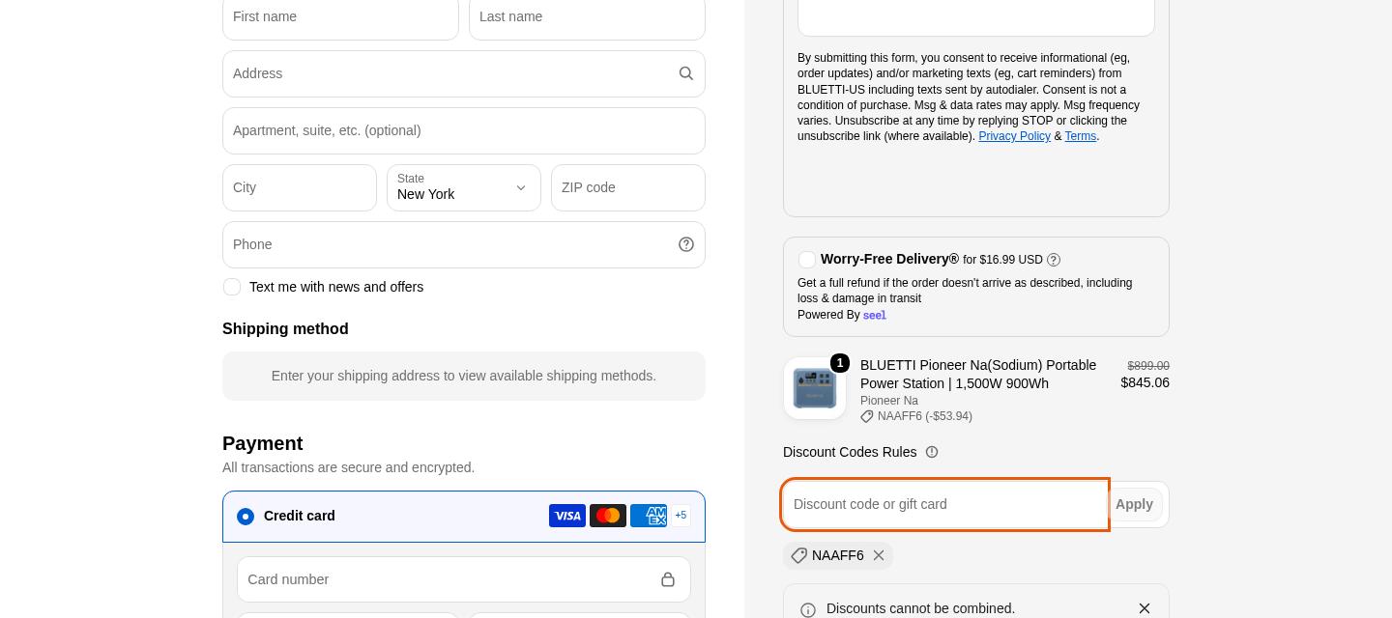The image size is (1392, 618).
Task: Enable Worry-Free Delivery checkbox
Action: coord(807,260)
